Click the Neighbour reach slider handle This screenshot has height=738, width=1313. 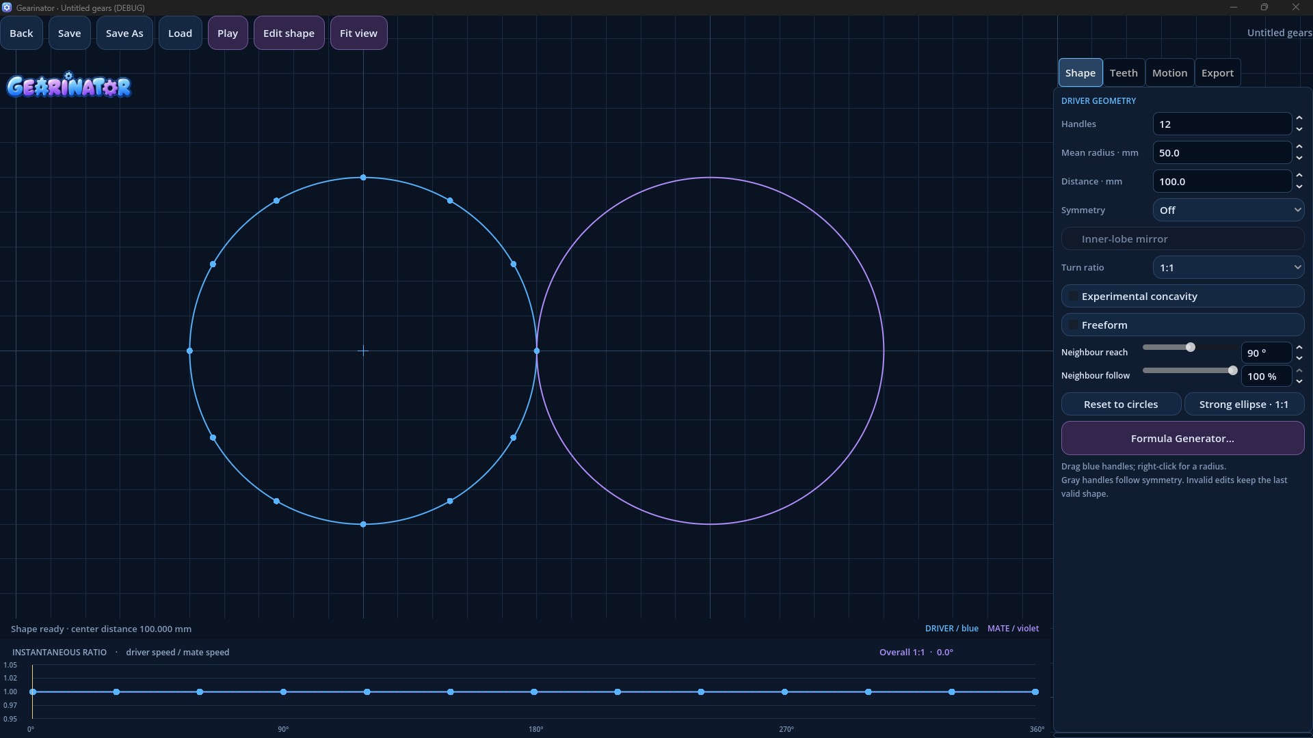pyautogui.click(x=1190, y=347)
